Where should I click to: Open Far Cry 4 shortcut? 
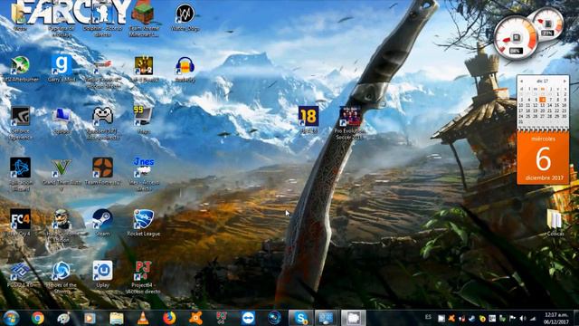coord(20,219)
